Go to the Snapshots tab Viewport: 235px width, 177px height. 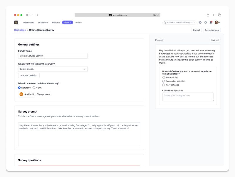point(43,23)
